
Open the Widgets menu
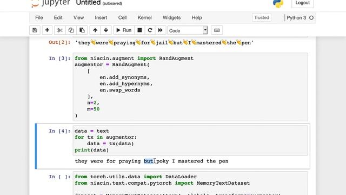click(171, 18)
